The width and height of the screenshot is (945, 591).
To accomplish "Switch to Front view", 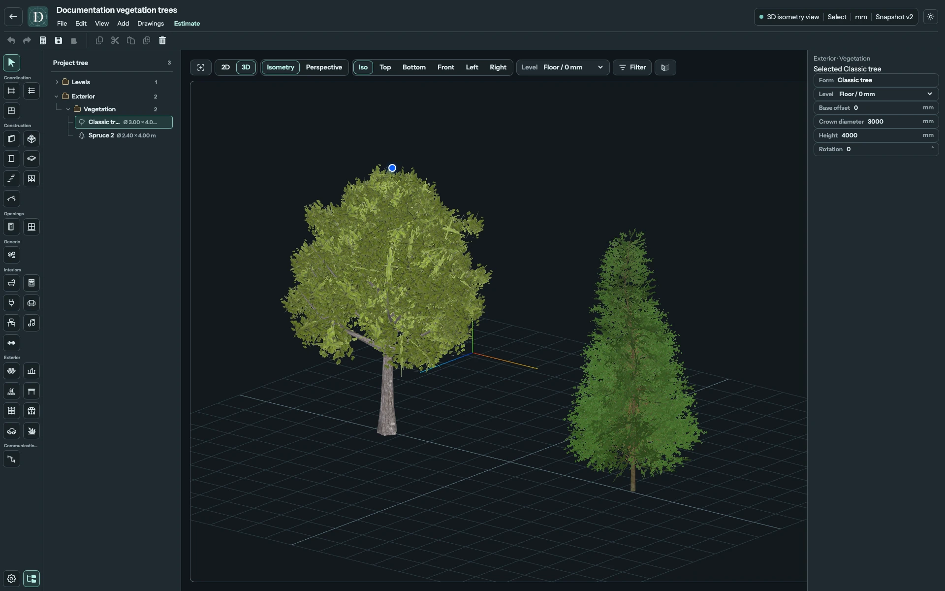I will [446, 67].
